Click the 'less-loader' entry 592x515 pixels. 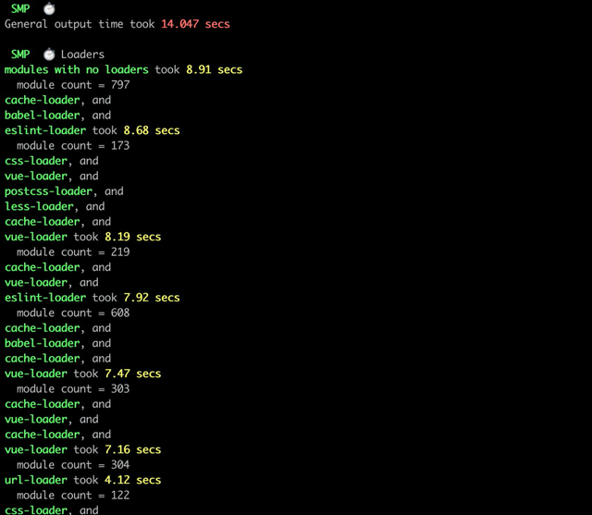click(39, 206)
